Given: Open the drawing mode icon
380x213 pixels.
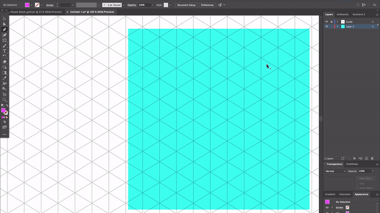Looking at the screenshot, I should [4, 122].
